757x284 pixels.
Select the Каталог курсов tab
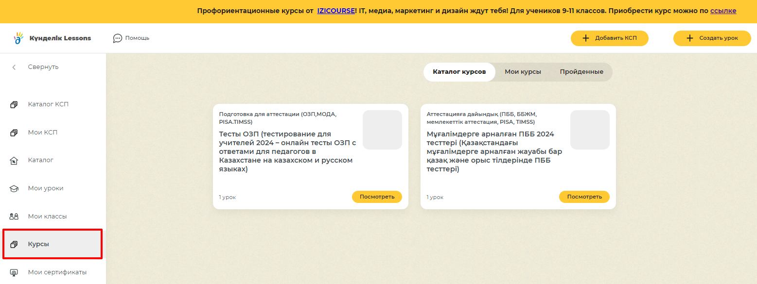[x=459, y=72]
